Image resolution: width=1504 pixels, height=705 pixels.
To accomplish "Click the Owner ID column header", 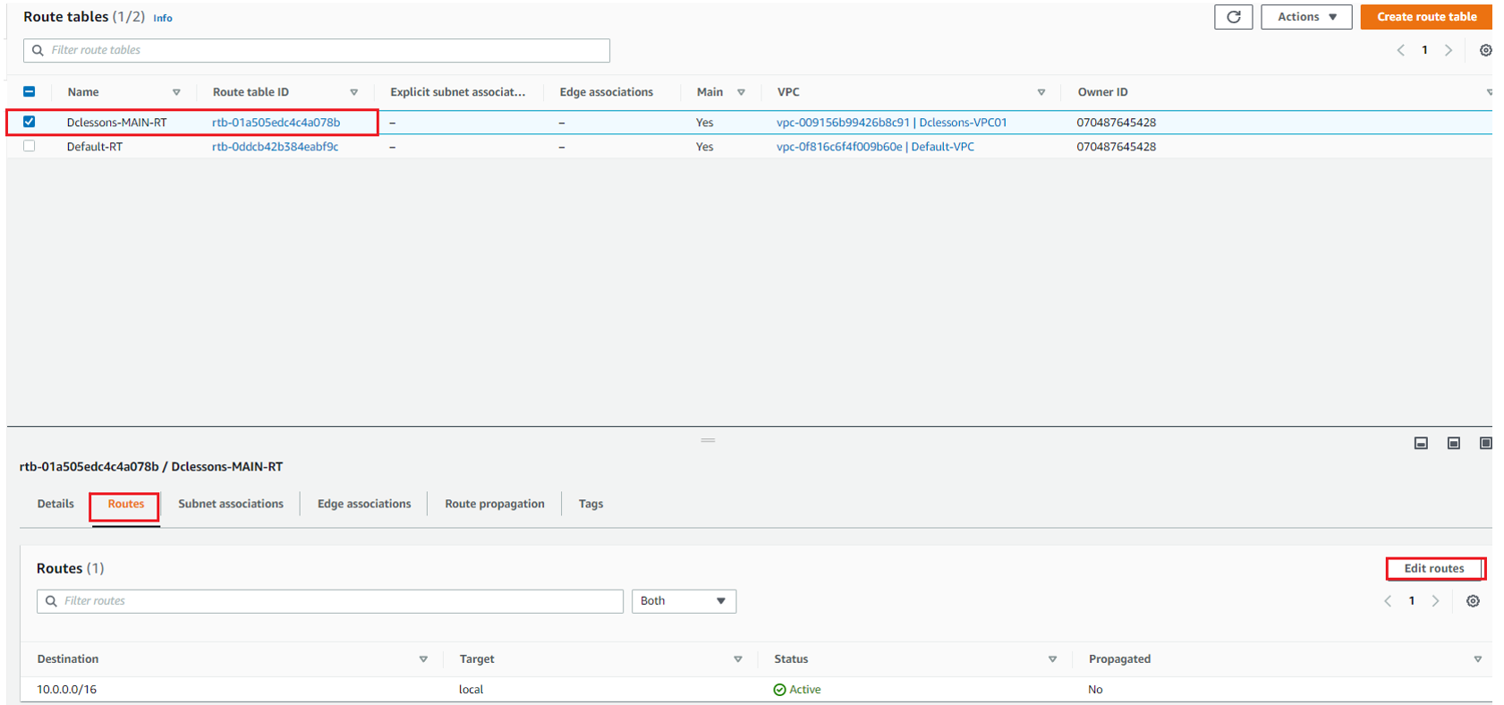I will [x=1102, y=92].
